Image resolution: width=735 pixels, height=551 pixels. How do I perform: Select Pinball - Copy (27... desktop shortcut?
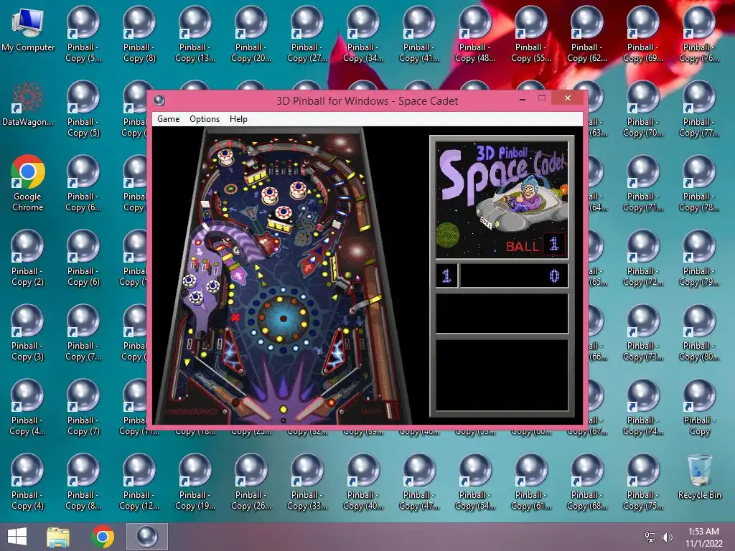[x=307, y=34]
